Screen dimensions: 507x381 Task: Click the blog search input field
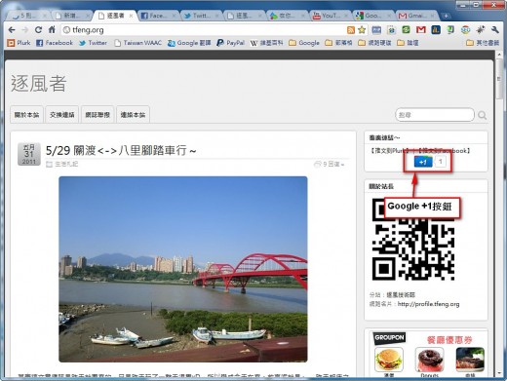pyautogui.click(x=435, y=115)
